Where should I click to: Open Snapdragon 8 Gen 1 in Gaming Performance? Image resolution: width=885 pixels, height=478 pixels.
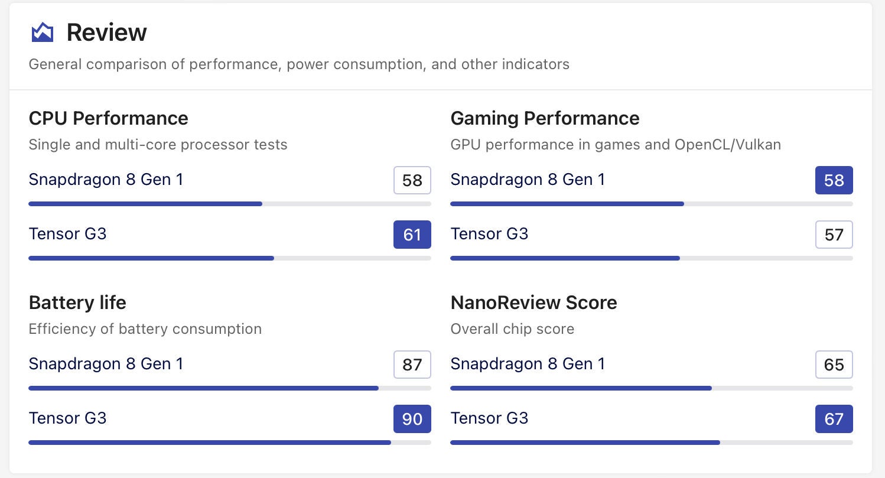pos(528,180)
